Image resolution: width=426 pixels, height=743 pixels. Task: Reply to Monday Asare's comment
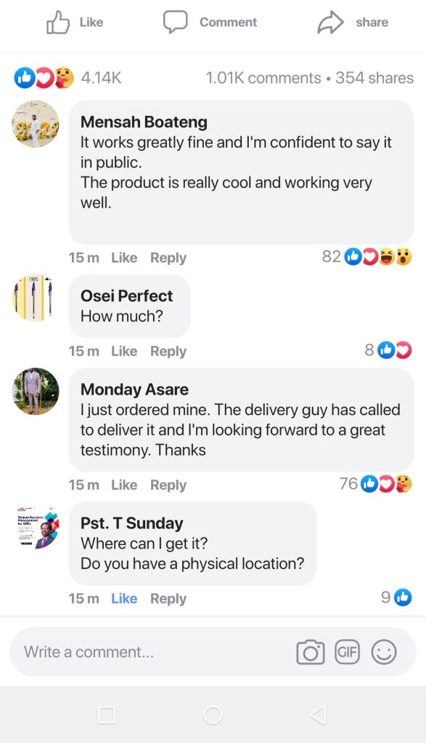coord(168,485)
